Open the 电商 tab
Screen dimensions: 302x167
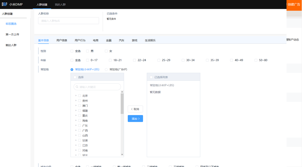coord(95,40)
